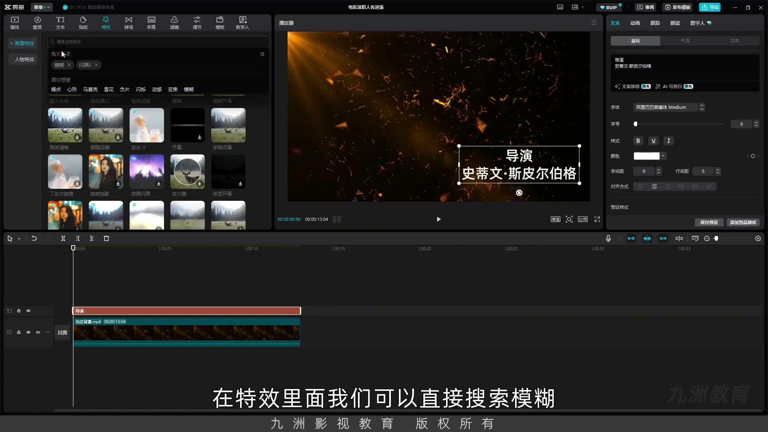
Task: Click the font size stepper arrows
Action: click(756, 124)
